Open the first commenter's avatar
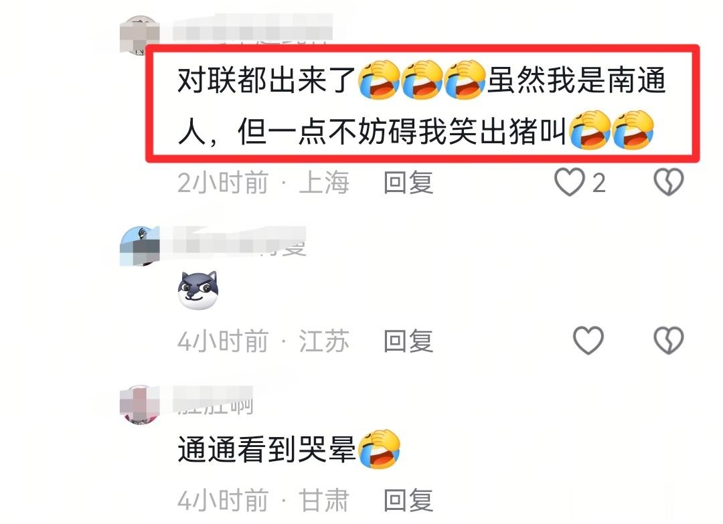Image resolution: width=723 pixels, height=524 pixels. (140, 35)
